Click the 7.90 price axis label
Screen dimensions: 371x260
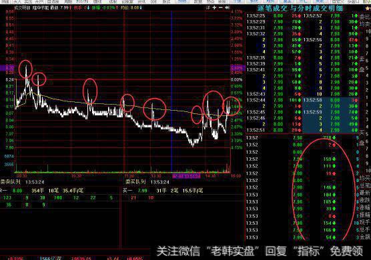click(10, 147)
